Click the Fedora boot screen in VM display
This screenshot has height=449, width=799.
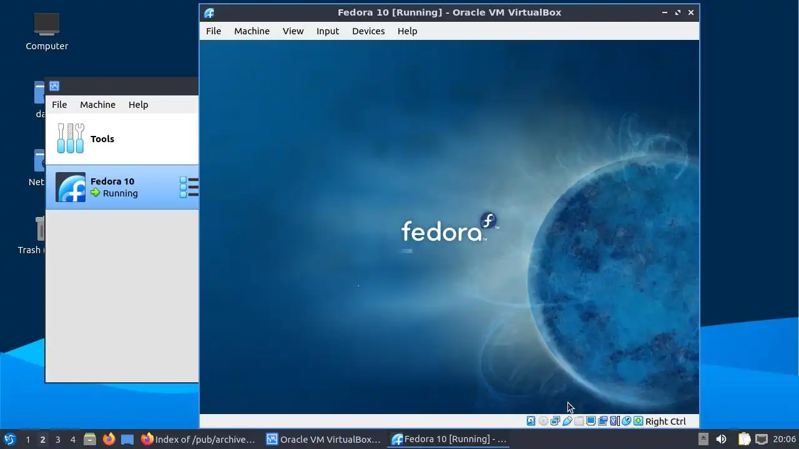(449, 226)
